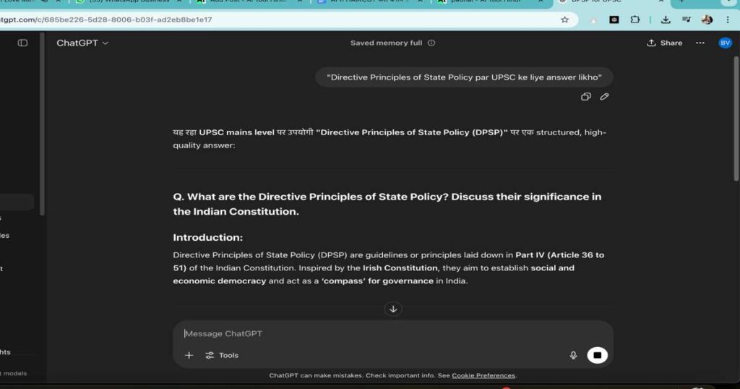The image size is (740, 389).
Task: Click the bold Irish Constitution text
Action: point(400,268)
